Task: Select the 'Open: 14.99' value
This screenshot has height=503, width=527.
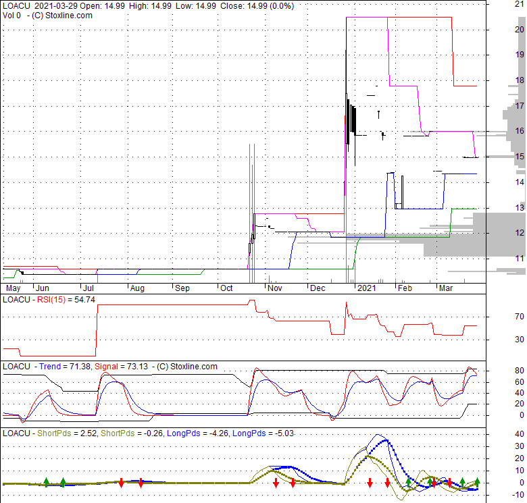Action: pos(103,6)
